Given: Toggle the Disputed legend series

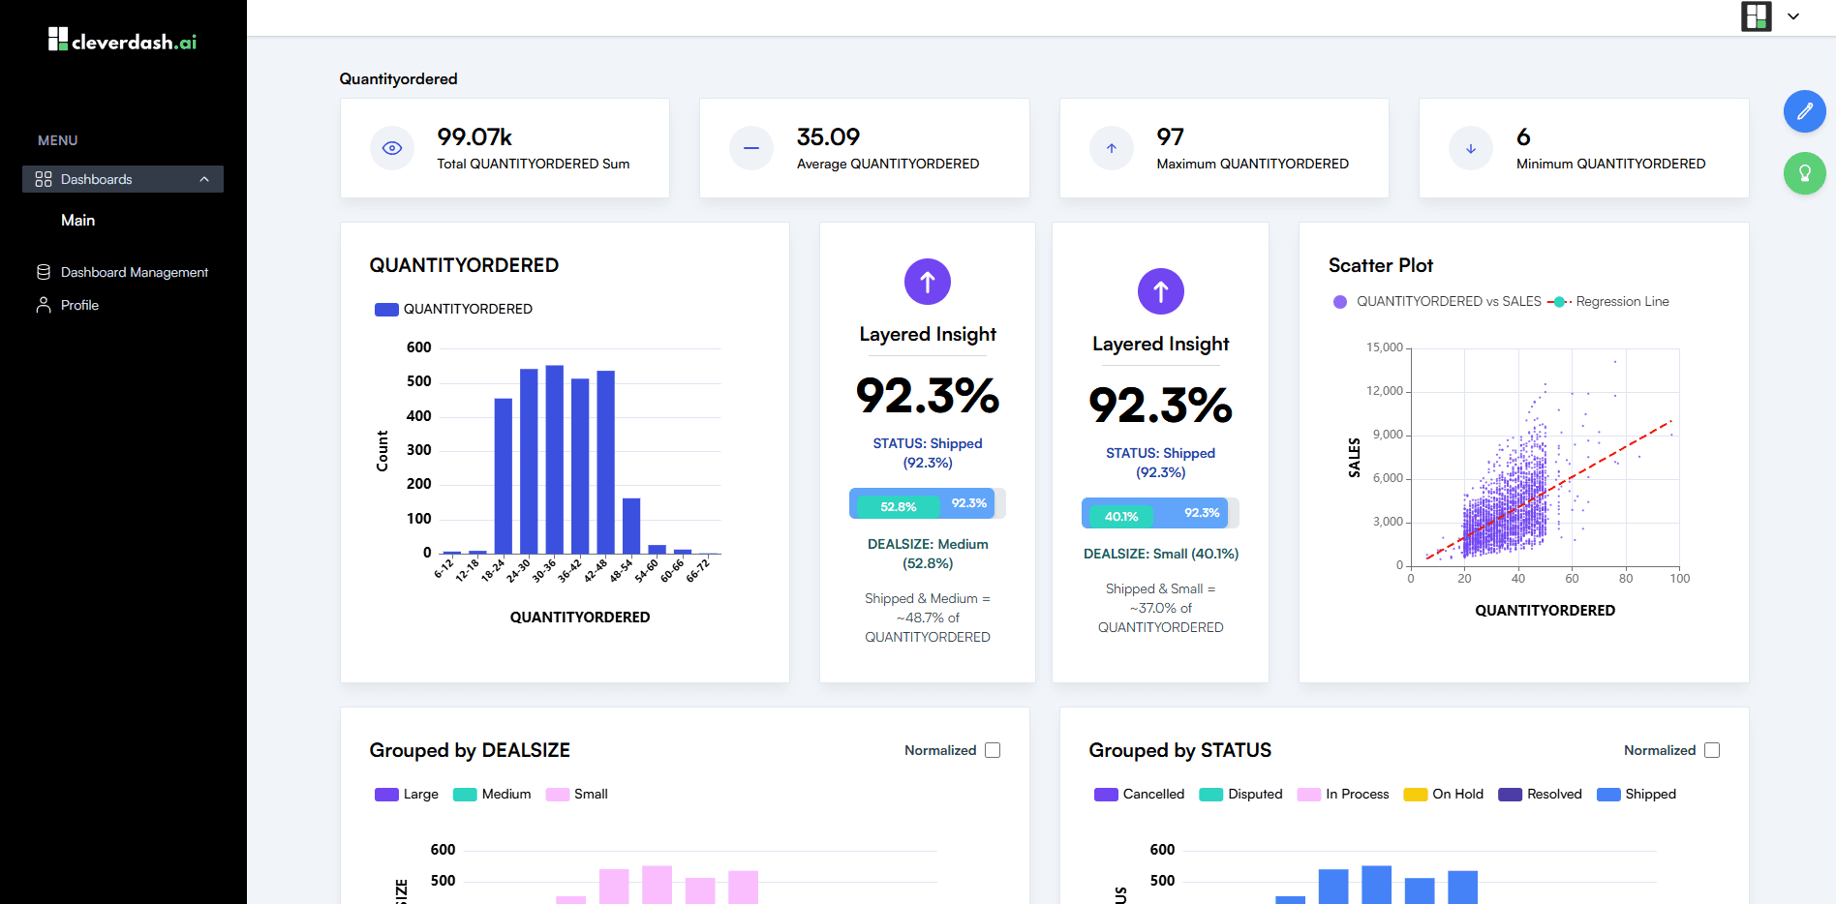Looking at the screenshot, I should 1240,794.
